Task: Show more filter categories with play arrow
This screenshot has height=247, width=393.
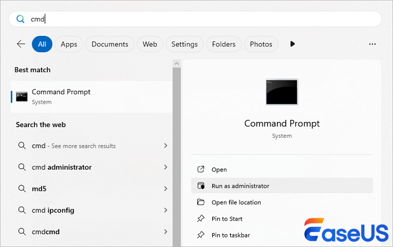Action: [x=292, y=44]
